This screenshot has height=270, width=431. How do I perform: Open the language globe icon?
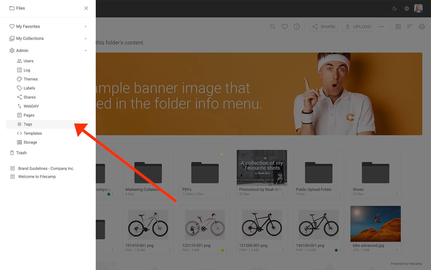click(x=407, y=8)
